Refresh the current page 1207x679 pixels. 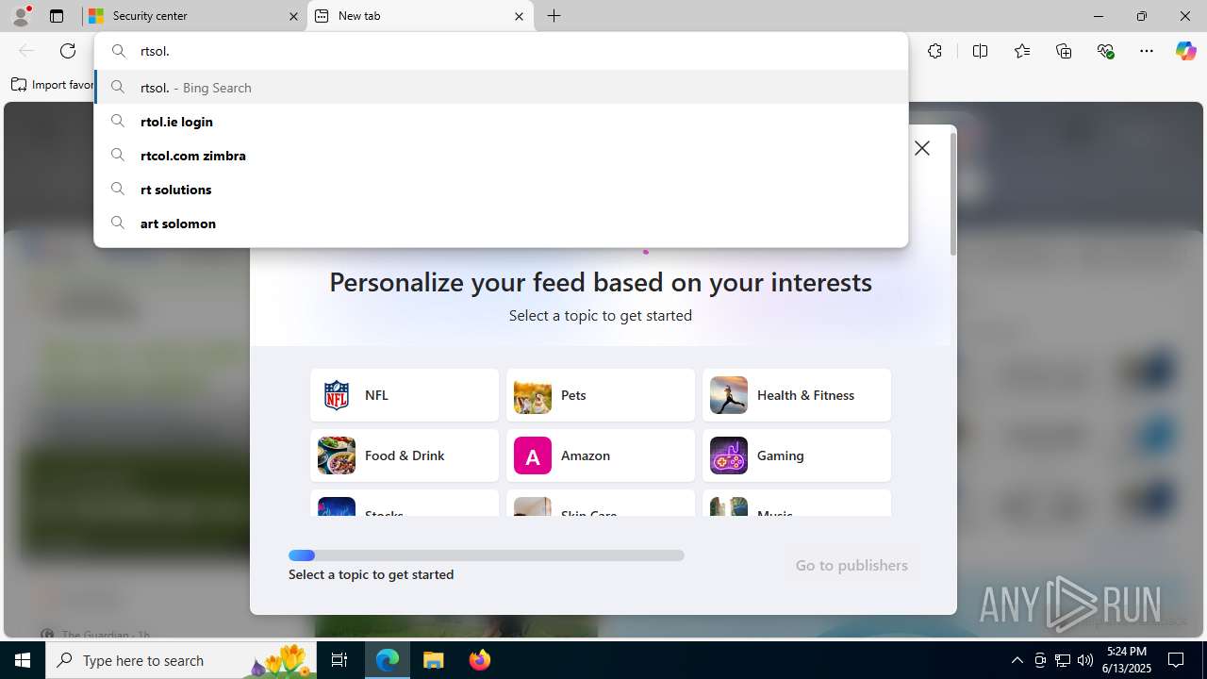coord(68,51)
